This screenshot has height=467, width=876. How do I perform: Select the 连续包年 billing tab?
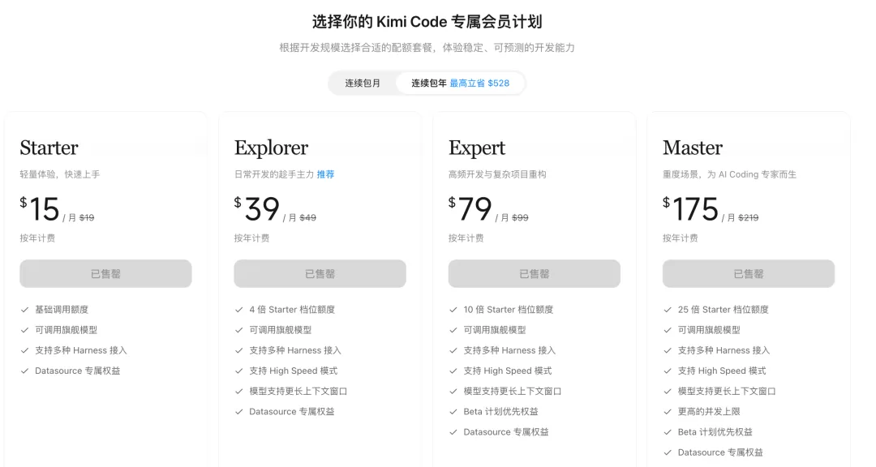coord(461,84)
